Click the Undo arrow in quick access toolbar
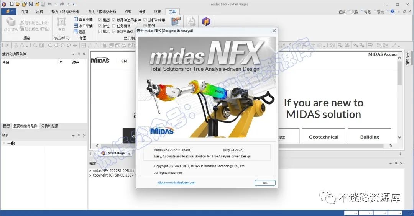414x216 pixels. pos(49,4)
